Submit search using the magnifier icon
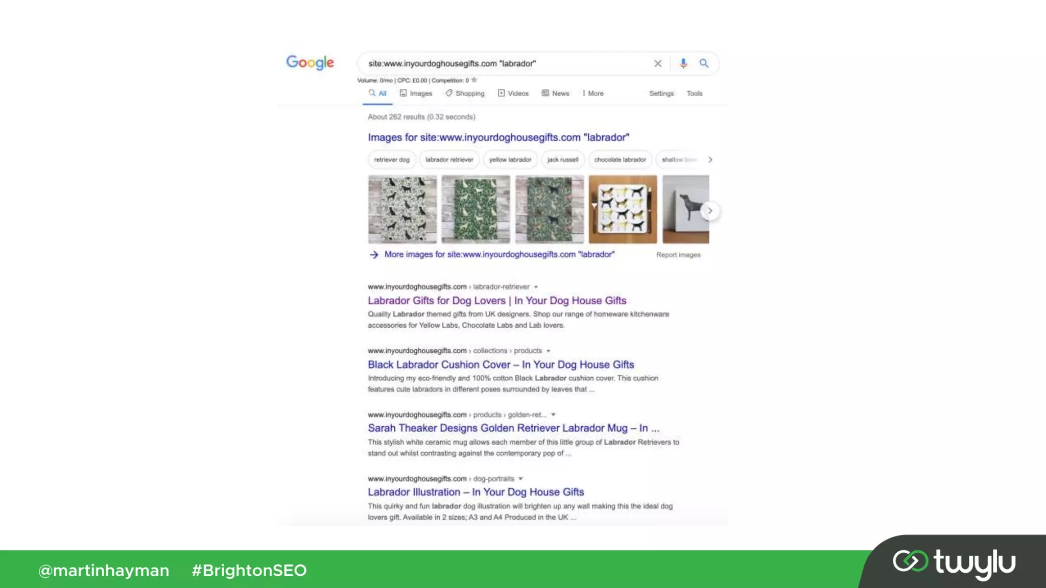The height and width of the screenshot is (588, 1046). 704,63
